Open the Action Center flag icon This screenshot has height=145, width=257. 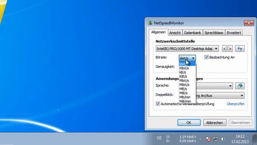click(208, 139)
